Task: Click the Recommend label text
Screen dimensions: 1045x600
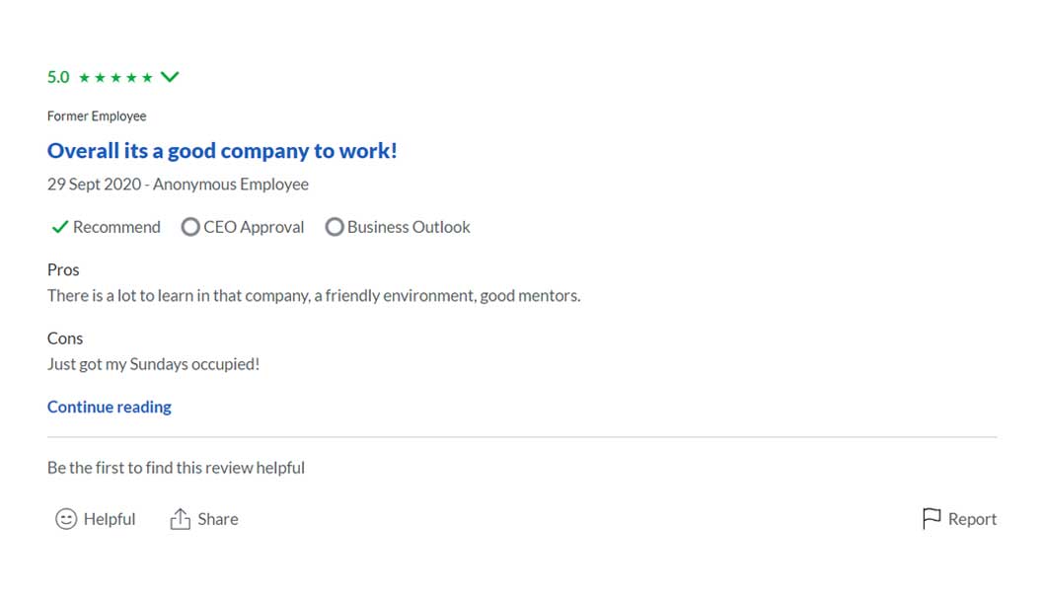Action: pyautogui.click(x=116, y=227)
